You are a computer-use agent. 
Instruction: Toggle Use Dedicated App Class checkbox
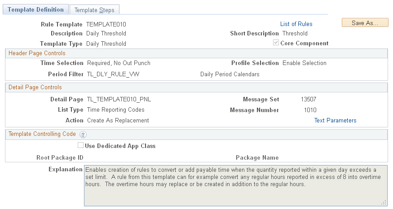coord(80,145)
